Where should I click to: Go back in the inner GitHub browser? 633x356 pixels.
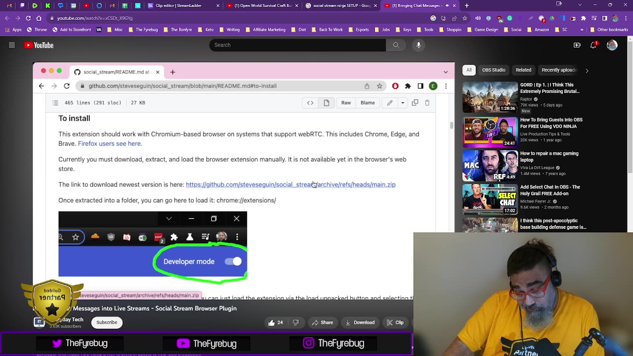[x=42, y=86]
